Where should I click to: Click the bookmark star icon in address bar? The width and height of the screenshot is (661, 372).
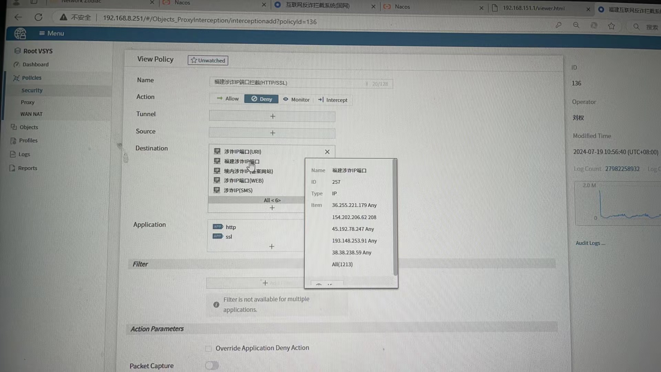(x=611, y=26)
